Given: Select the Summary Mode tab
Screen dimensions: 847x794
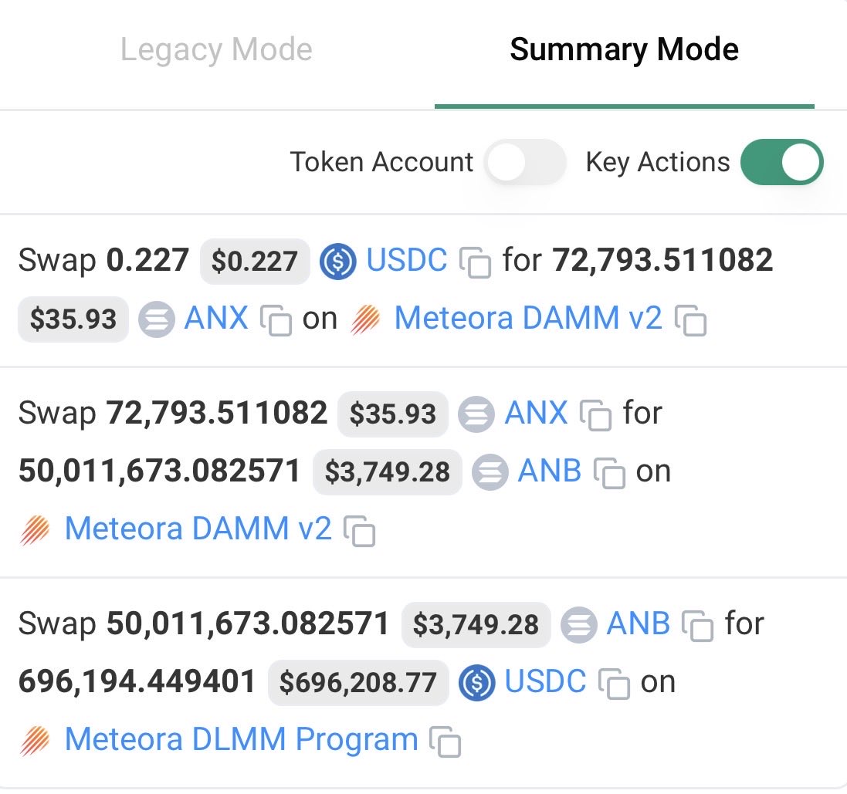Looking at the screenshot, I should click(x=624, y=49).
